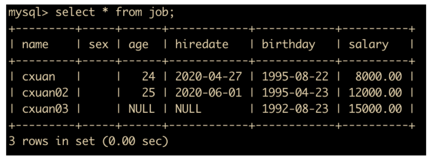Click the NULL hiredate for cxuan03
Image resolution: width=430 pixels, height=159 pixels.
click(188, 109)
